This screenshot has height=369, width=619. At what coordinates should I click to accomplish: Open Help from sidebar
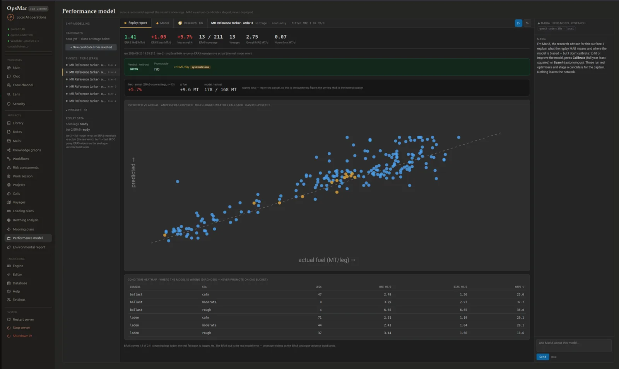point(16,292)
